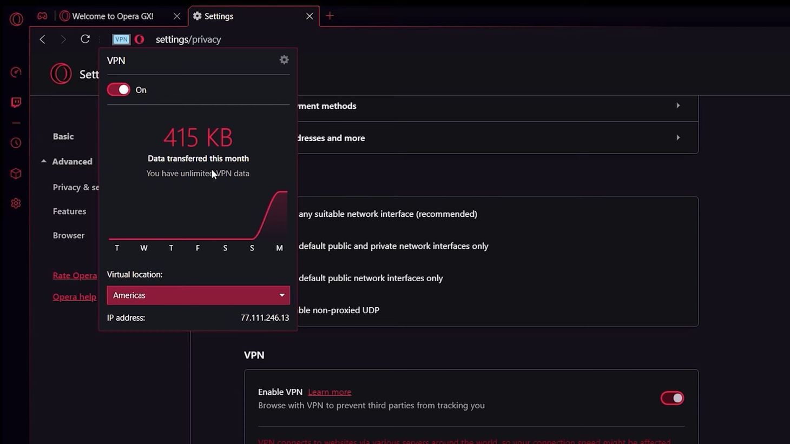The width and height of the screenshot is (790, 444).
Task: Turn off the VPN with the On toggle
Action: tap(118, 89)
